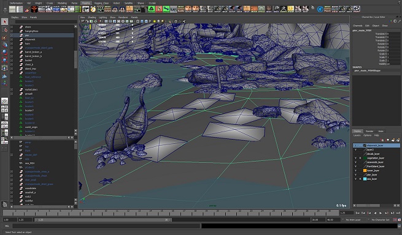Click the orange tower_layer color swatch

365,170
